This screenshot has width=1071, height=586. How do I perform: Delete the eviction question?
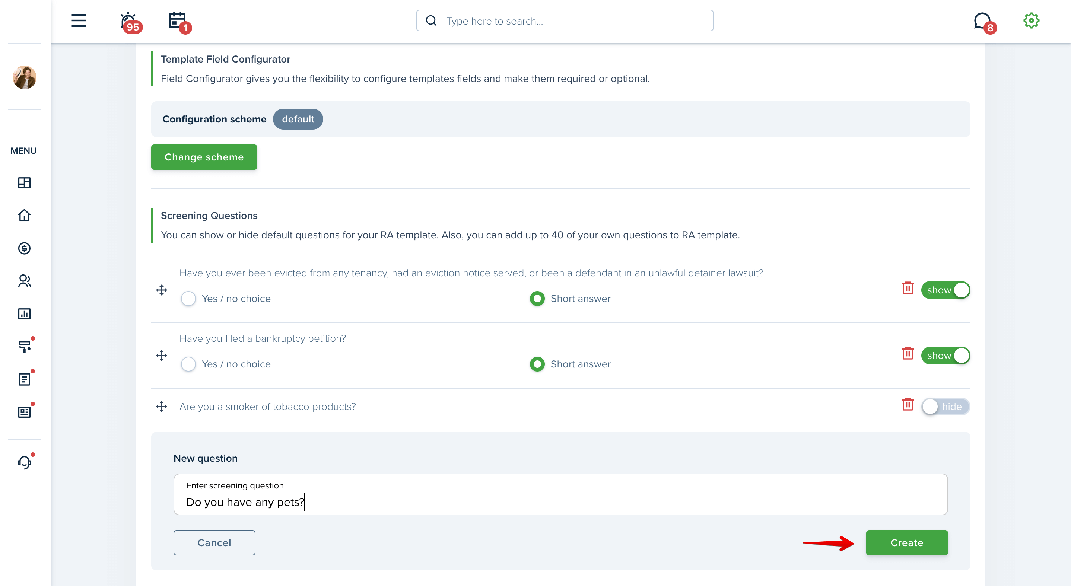tap(908, 287)
